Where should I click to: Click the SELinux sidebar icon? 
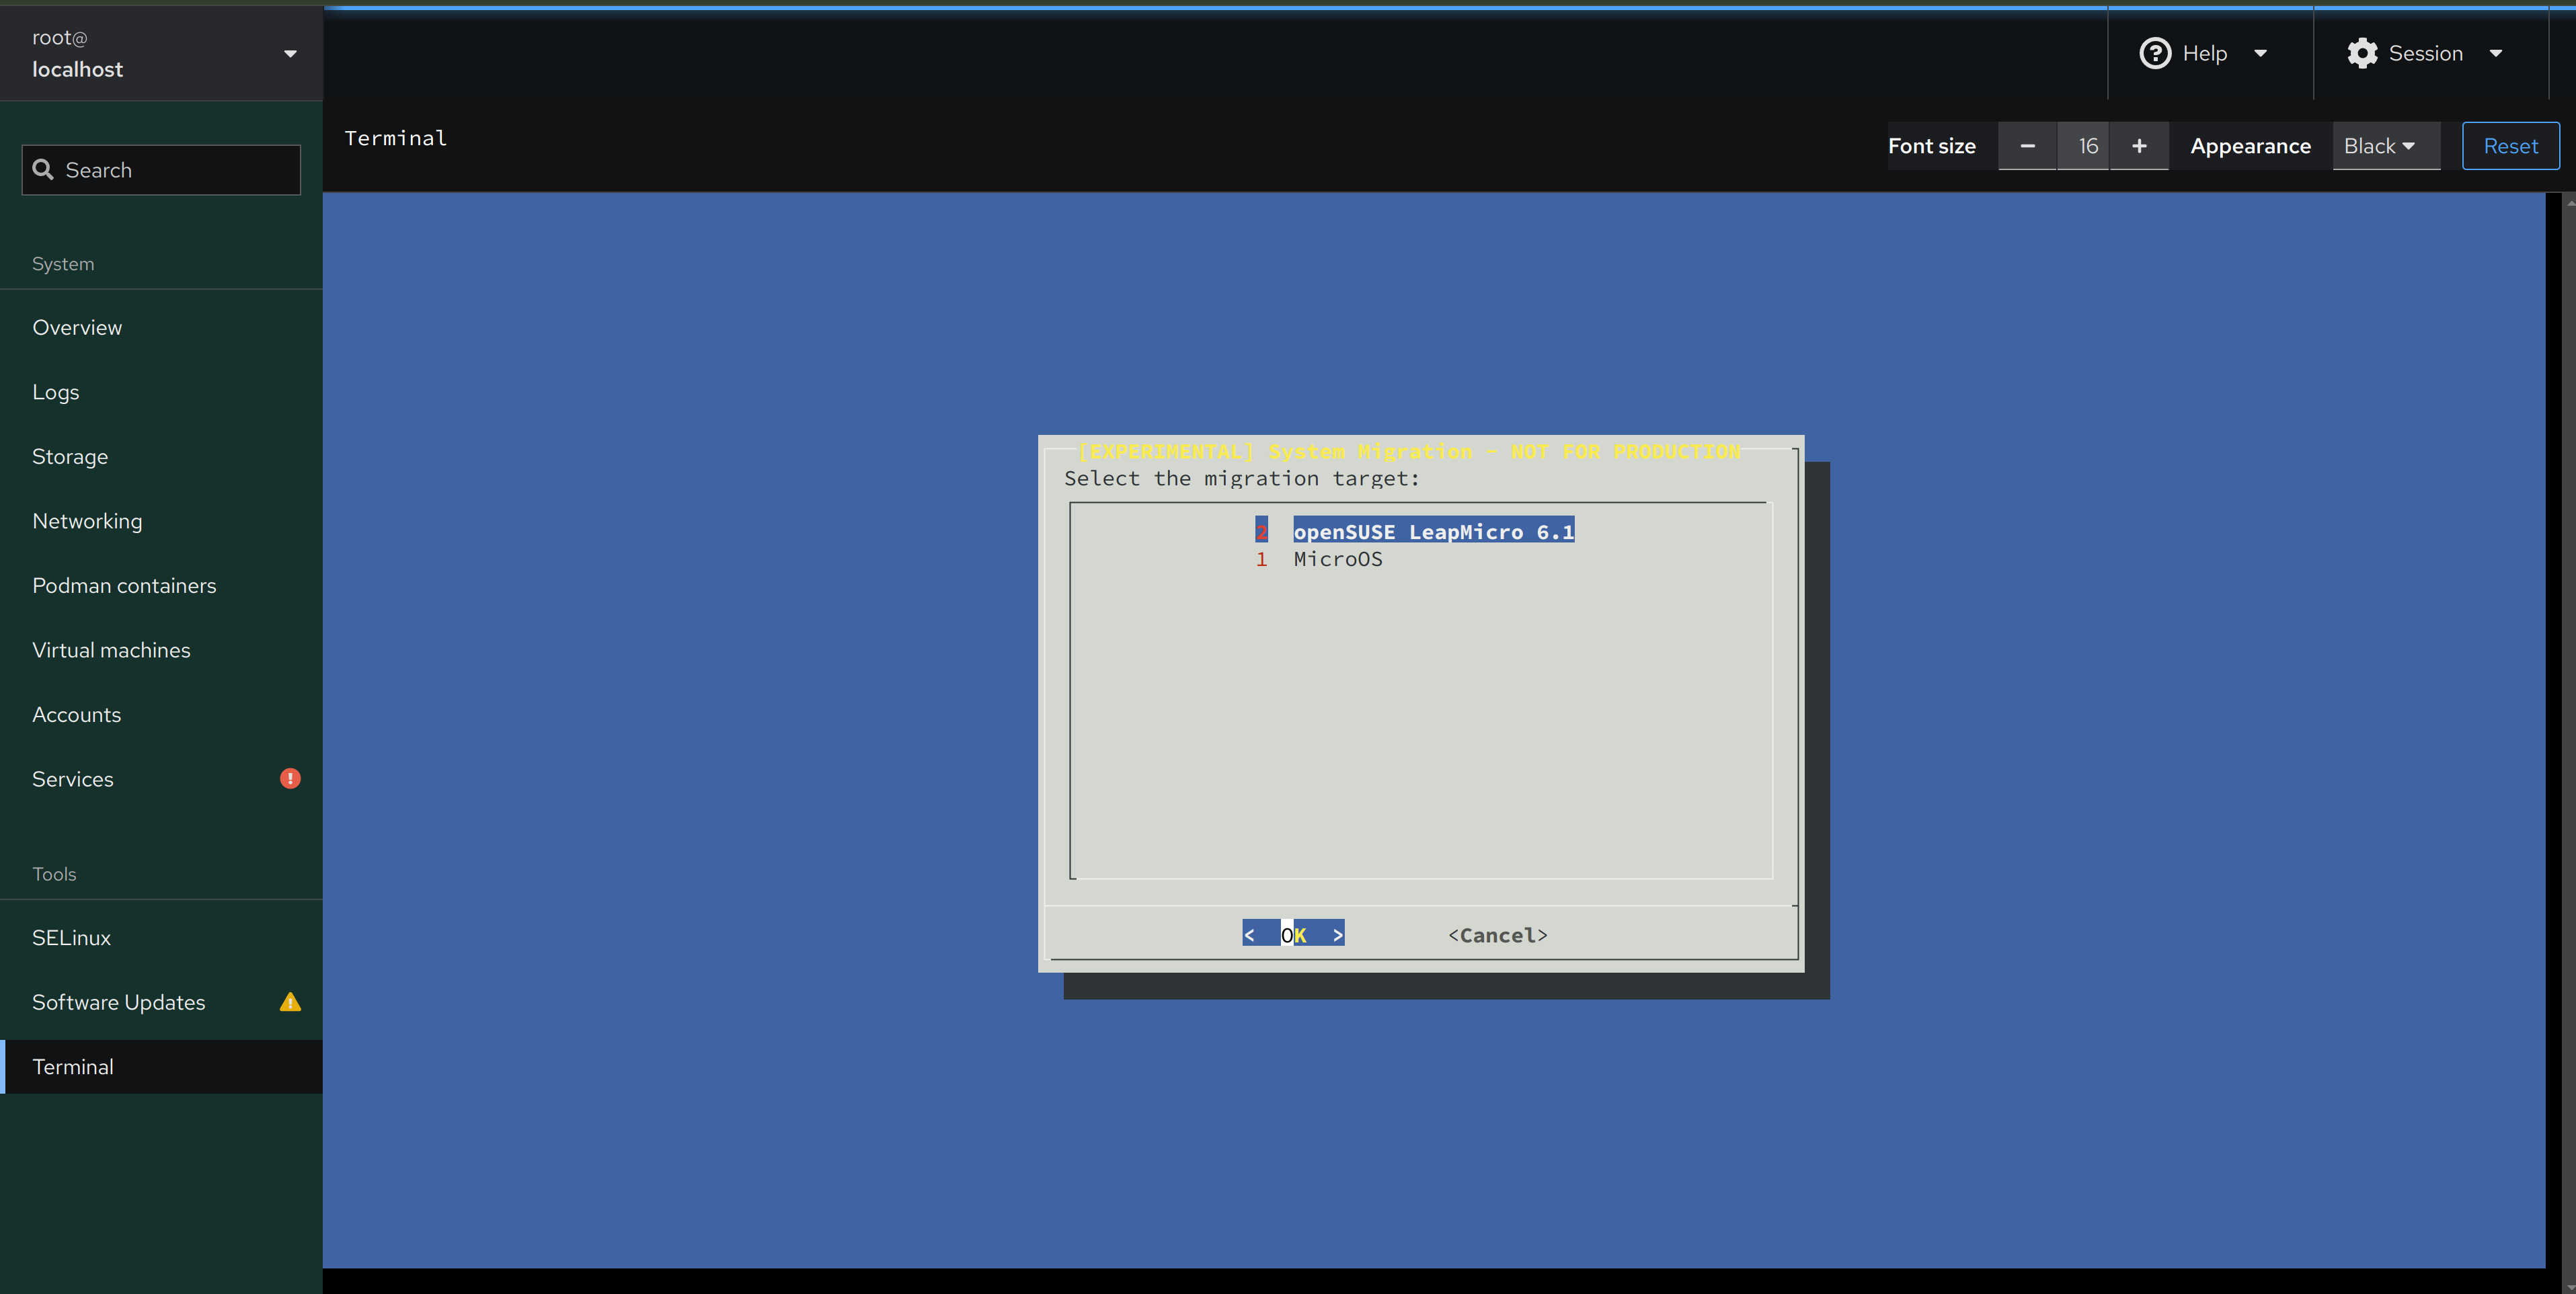(x=71, y=938)
